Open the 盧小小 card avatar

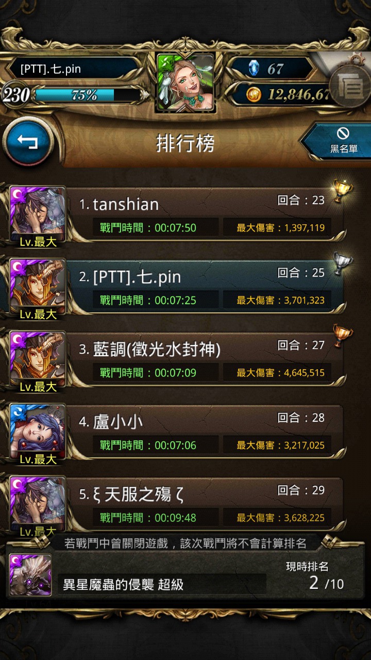(38, 432)
